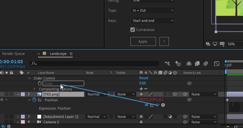Collapse the YES.png layer
This screenshot has height=128, width=243.
(x=18, y=94)
